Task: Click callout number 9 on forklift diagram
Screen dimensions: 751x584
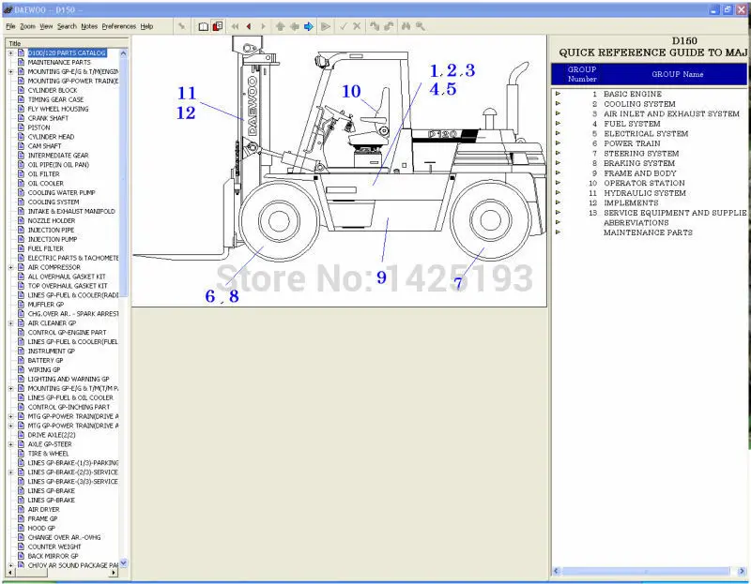Action: click(381, 277)
